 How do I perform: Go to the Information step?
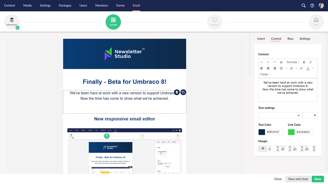(12, 22)
